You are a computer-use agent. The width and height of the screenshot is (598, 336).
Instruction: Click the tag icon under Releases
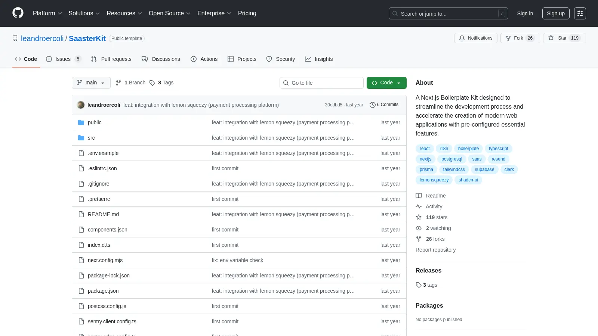(x=419, y=285)
